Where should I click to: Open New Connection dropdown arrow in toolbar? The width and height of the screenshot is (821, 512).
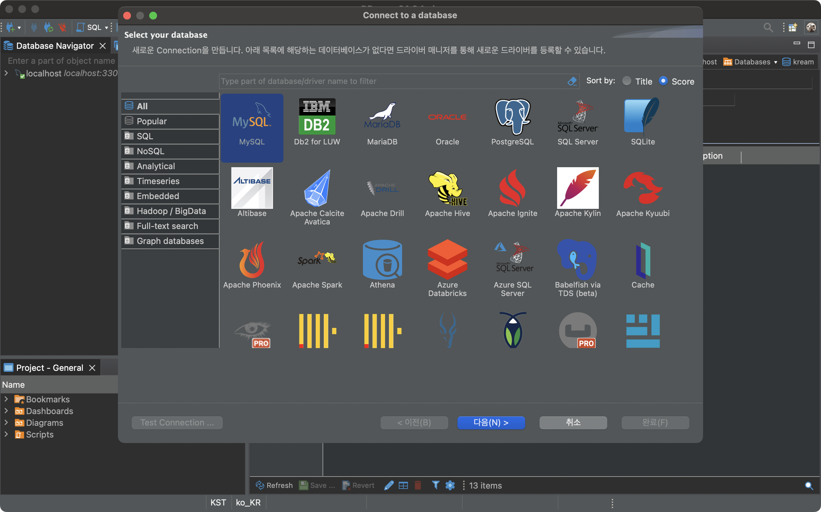coord(19,27)
